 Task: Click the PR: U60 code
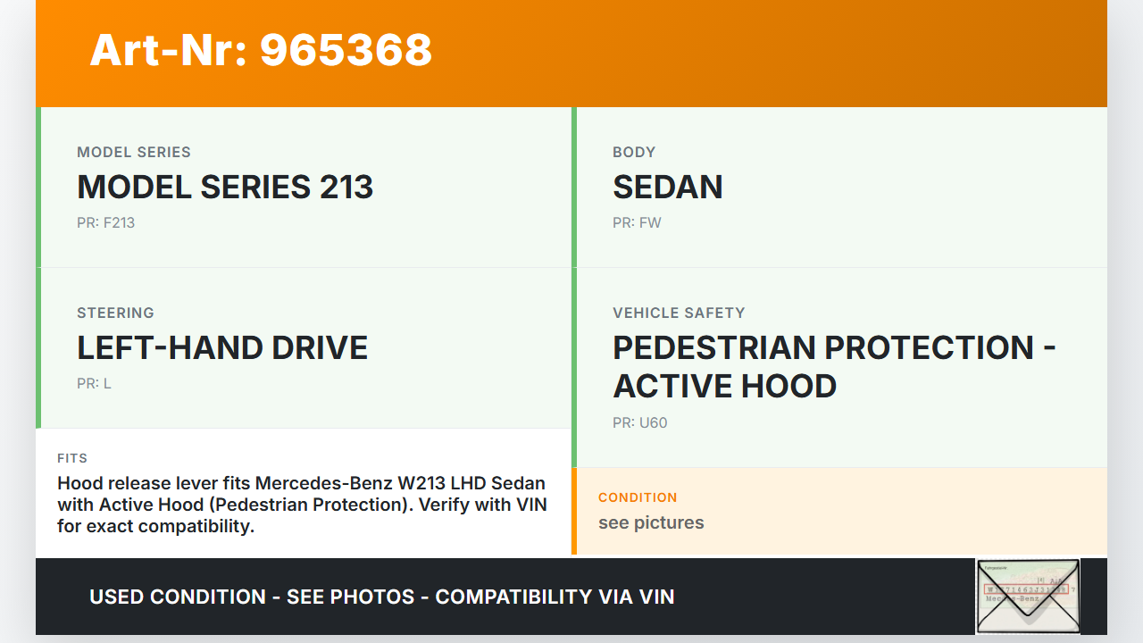[639, 422]
